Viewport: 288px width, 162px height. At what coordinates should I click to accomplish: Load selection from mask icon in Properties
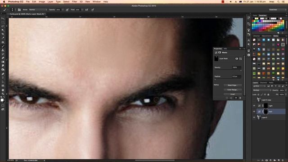[227, 98]
